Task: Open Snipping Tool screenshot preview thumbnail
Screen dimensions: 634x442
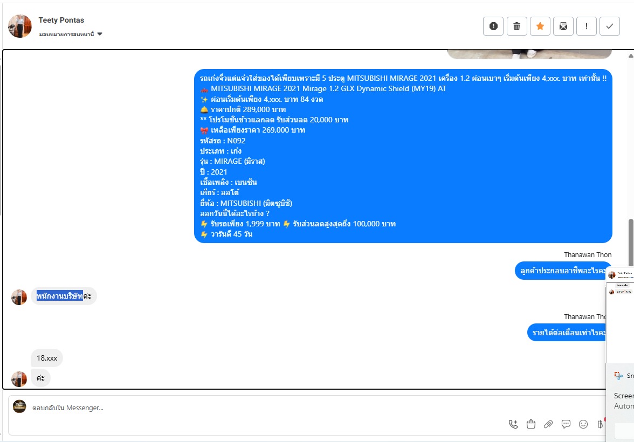Action: (x=620, y=315)
